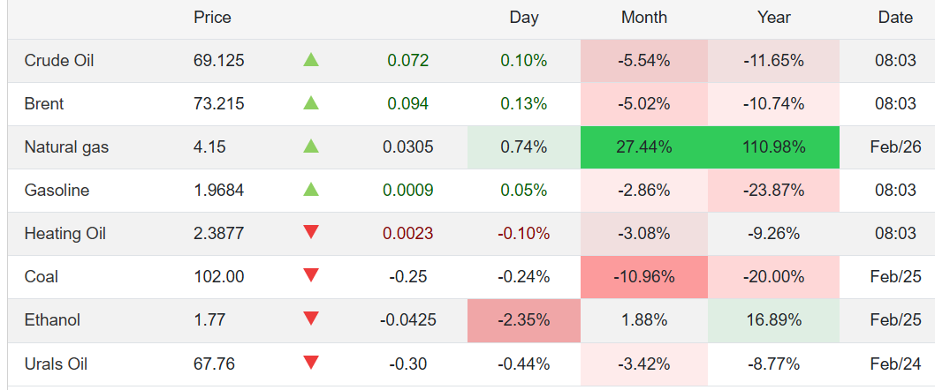The image size is (935, 390).
Task: Click the red down arrow beside Ethanol
Action: click(310, 319)
